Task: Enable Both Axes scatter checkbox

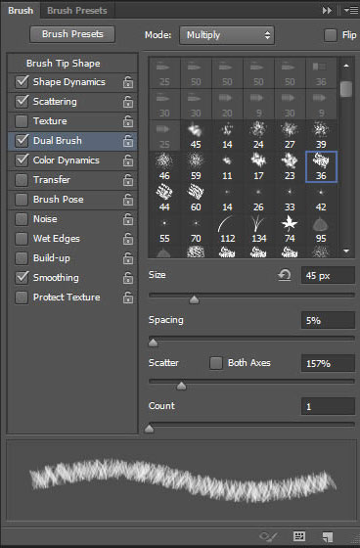Action: [x=215, y=363]
